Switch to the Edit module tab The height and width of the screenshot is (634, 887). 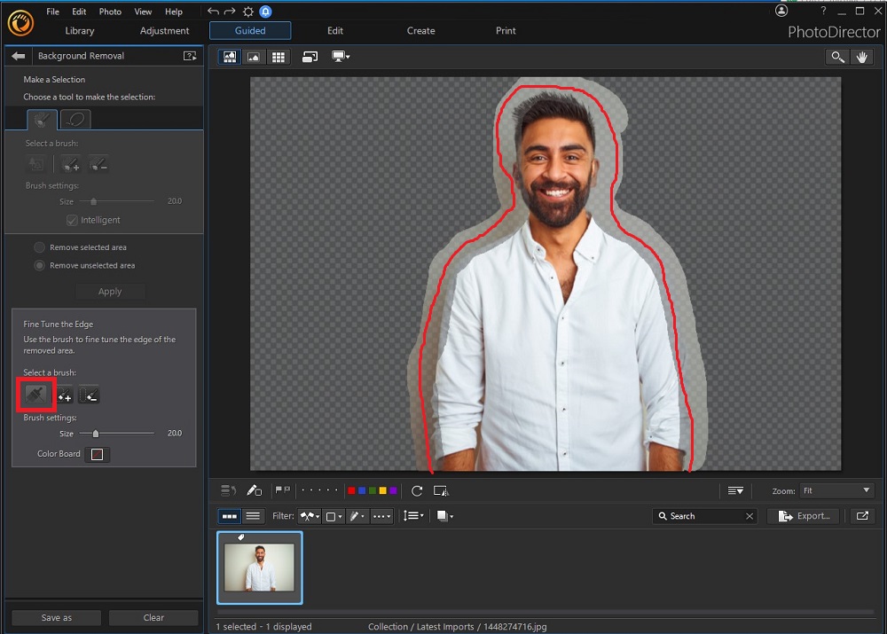pyautogui.click(x=334, y=30)
